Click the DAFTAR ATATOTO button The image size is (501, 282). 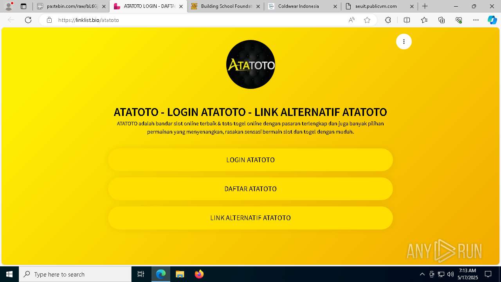[x=250, y=189]
